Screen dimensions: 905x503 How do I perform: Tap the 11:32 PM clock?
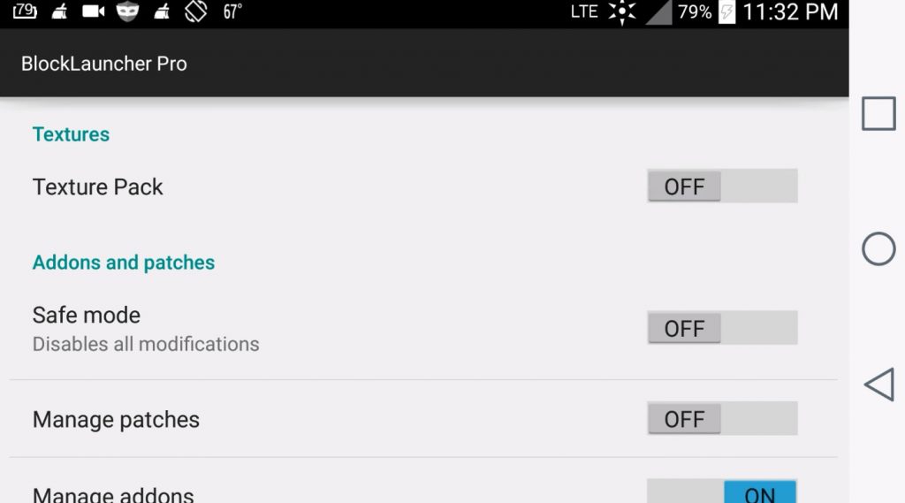coord(790,12)
